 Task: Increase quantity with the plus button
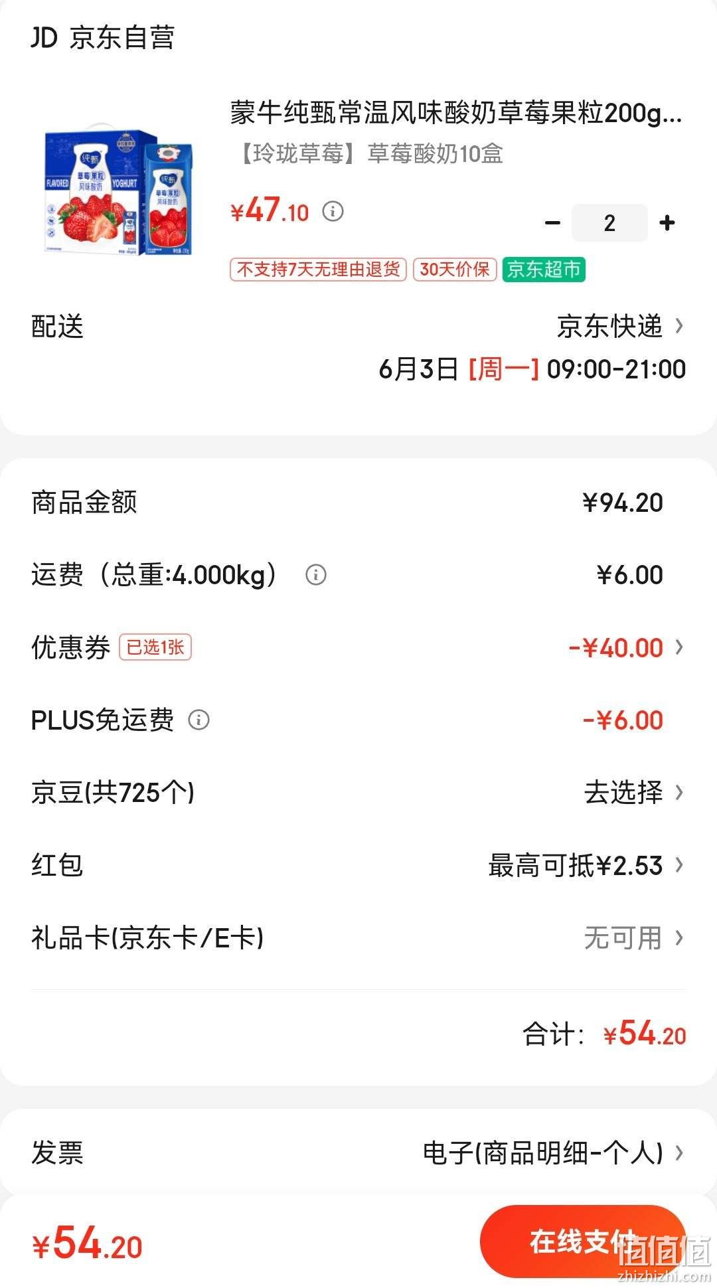667,223
